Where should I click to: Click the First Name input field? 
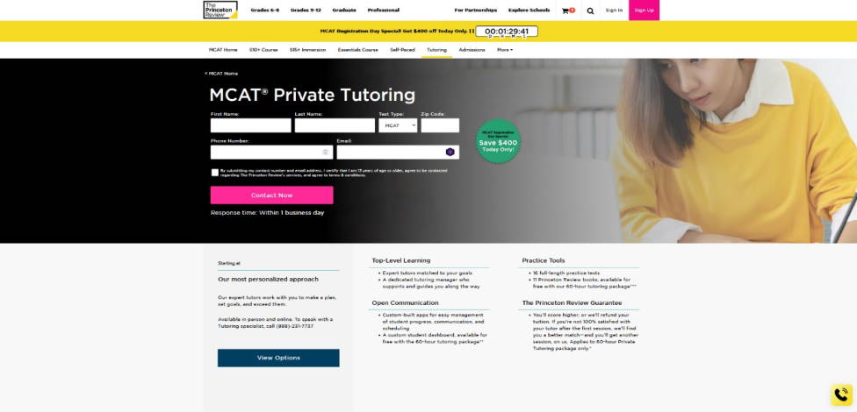click(251, 125)
